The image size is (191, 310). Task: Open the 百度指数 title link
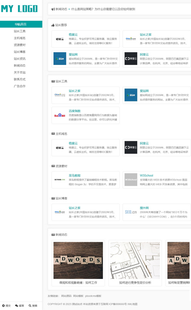tap(75, 111)
